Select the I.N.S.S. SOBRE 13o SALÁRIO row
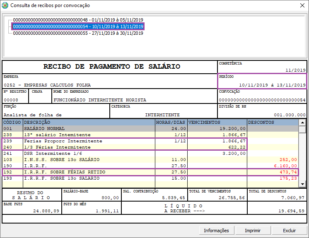Viewport: 309px width, 238px height. click(150, 160)
